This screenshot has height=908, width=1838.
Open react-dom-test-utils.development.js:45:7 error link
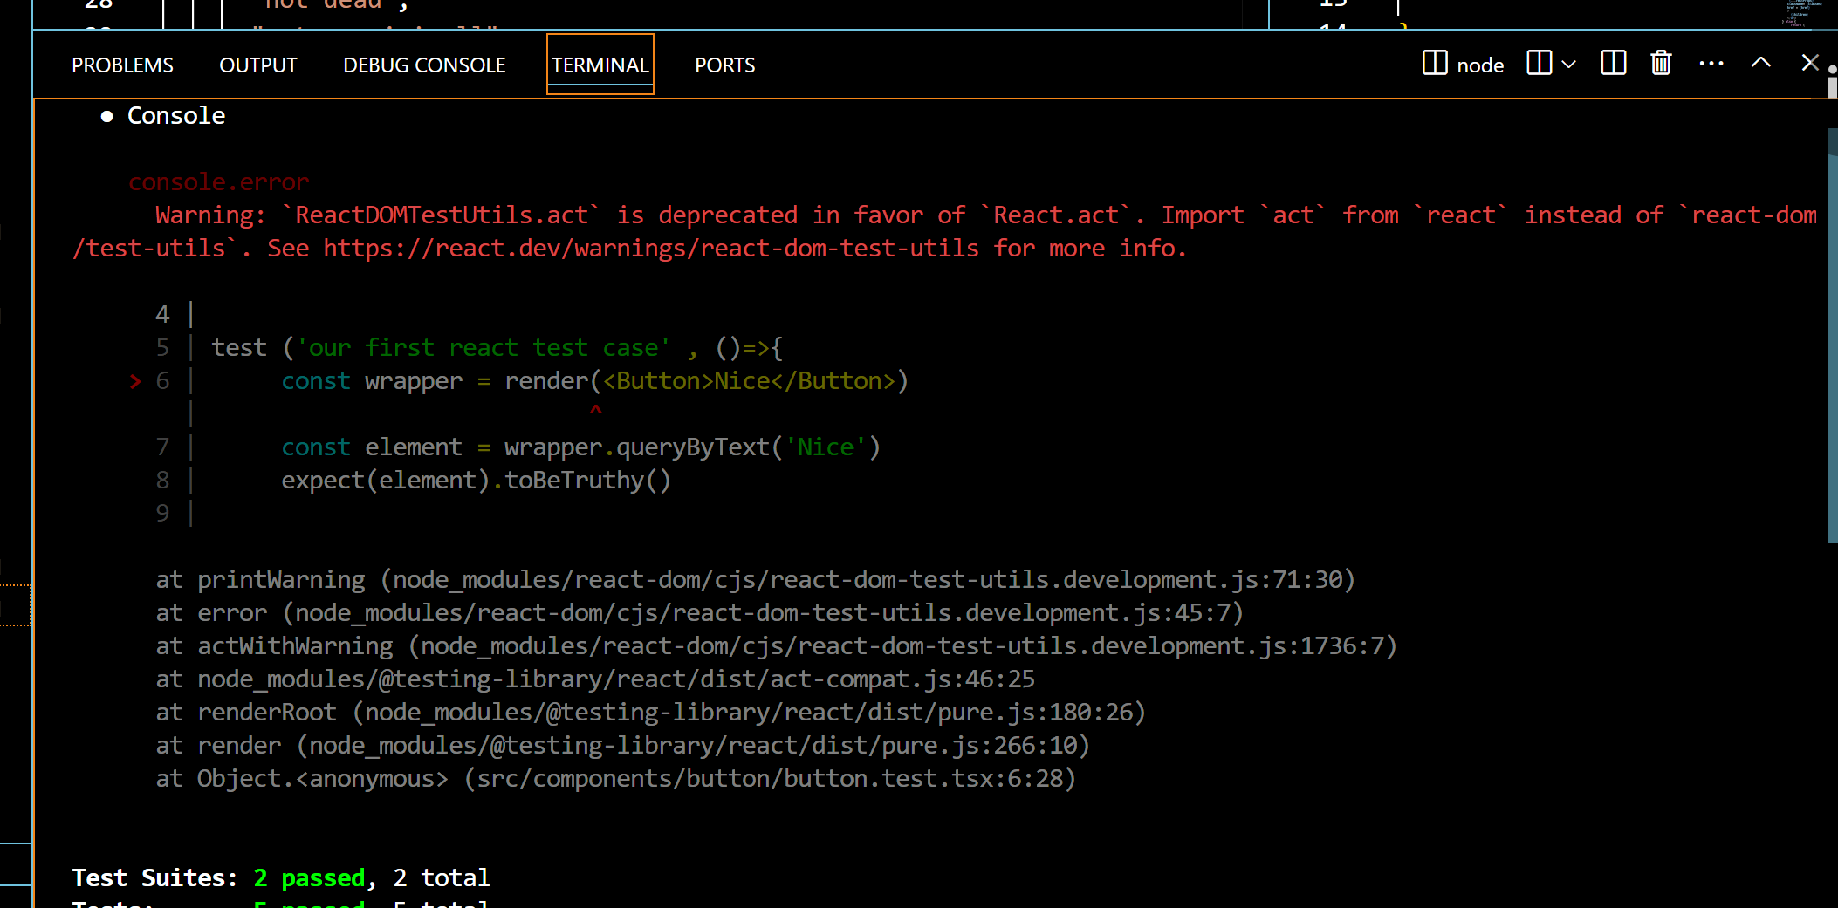click(763, 613)
